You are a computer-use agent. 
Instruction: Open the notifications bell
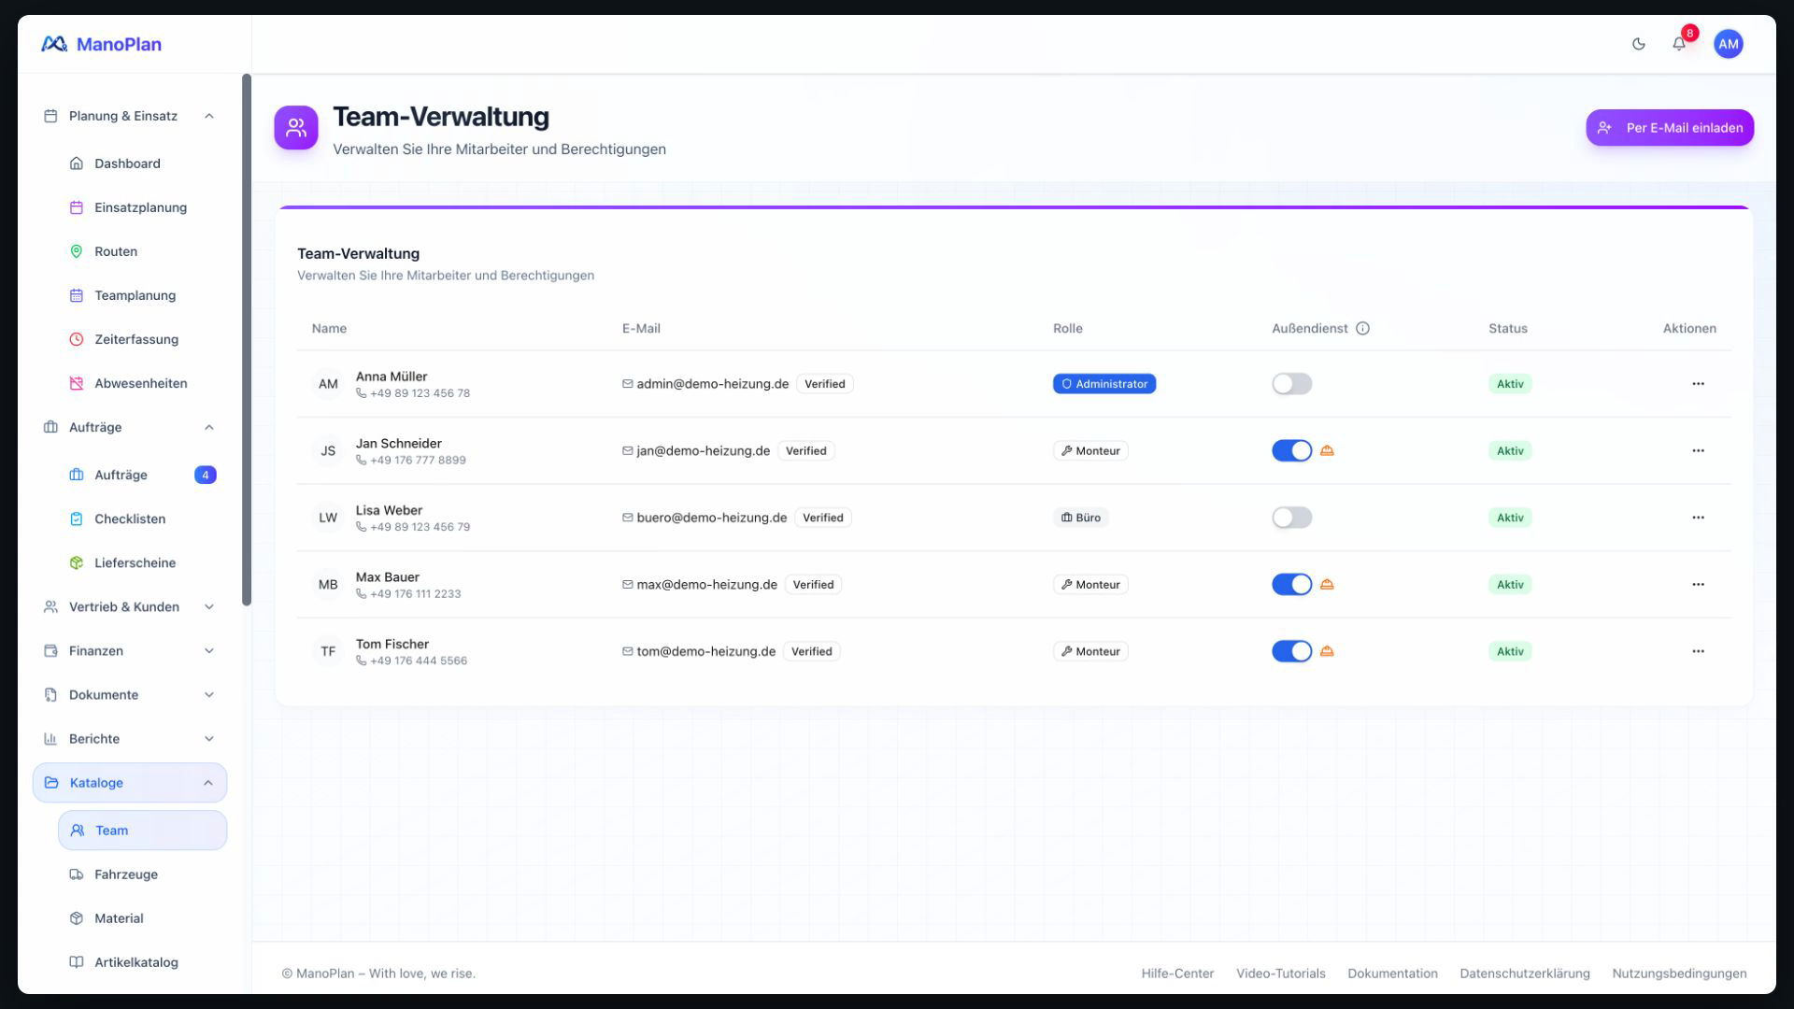(1679, 44)
